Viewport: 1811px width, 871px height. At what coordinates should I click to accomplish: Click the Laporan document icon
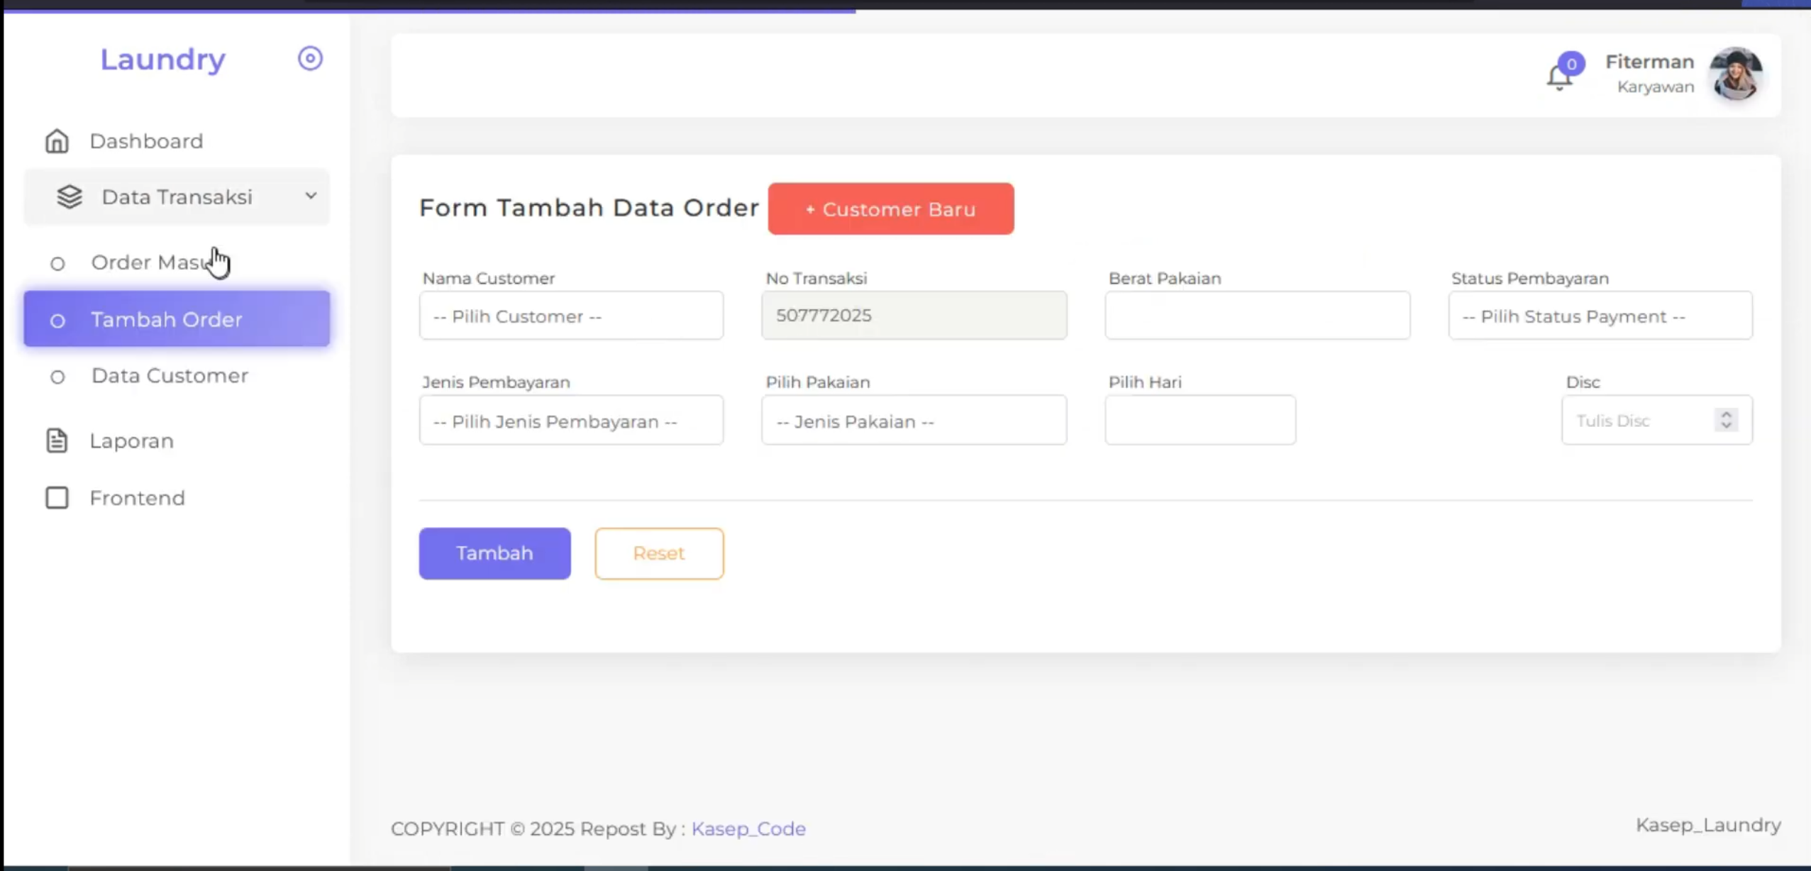click(x=57, y=440)
